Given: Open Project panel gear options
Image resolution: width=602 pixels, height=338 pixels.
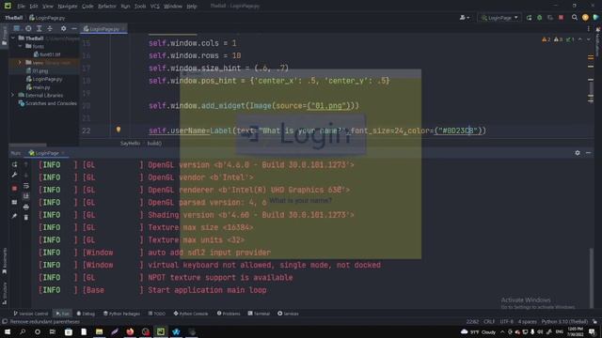Looking at the screenshot, I should pyautogui.click(x=63, y=28).
